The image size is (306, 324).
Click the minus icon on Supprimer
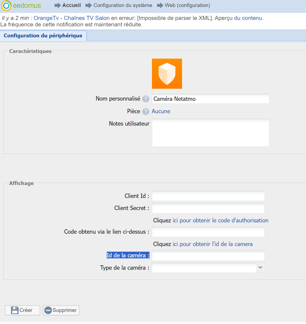tap(48, 310)
